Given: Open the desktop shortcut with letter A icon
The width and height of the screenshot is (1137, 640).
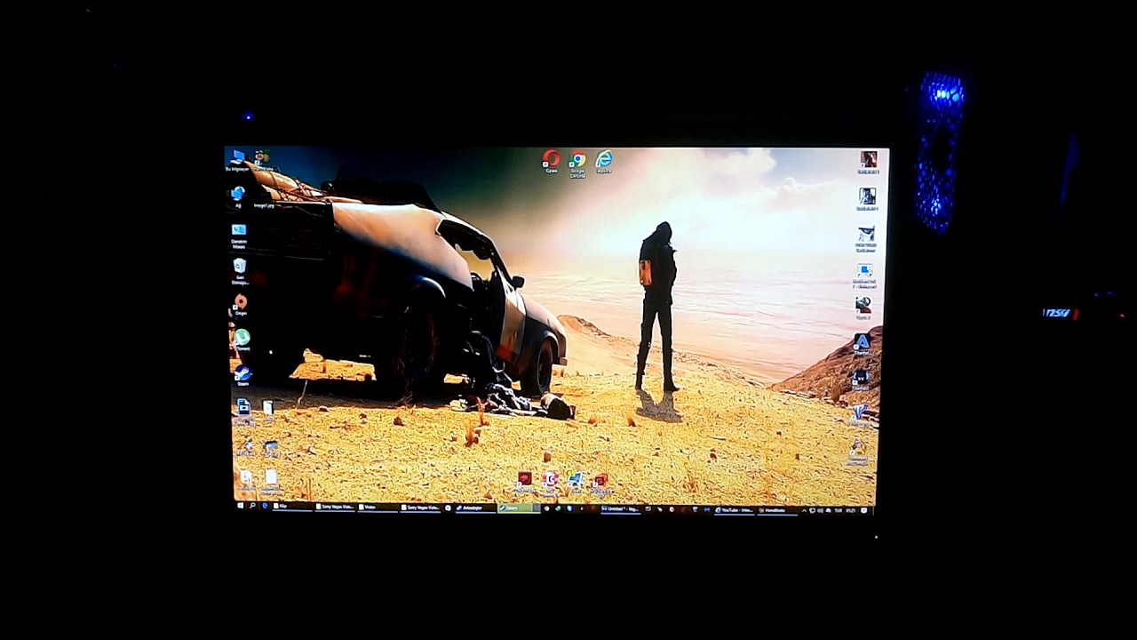Looking at the screenshot, I should coord(862,344).
